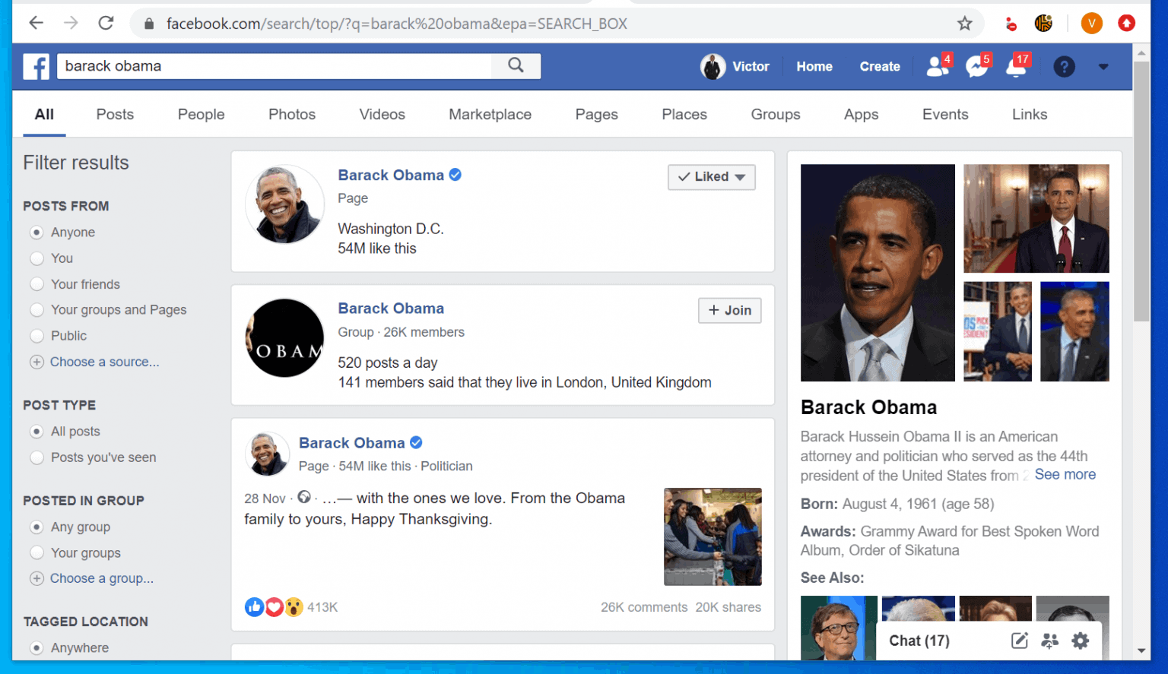Join the Barack Obama group
The width and height of the screenshot is (1168, 674).
coord(730,310)
